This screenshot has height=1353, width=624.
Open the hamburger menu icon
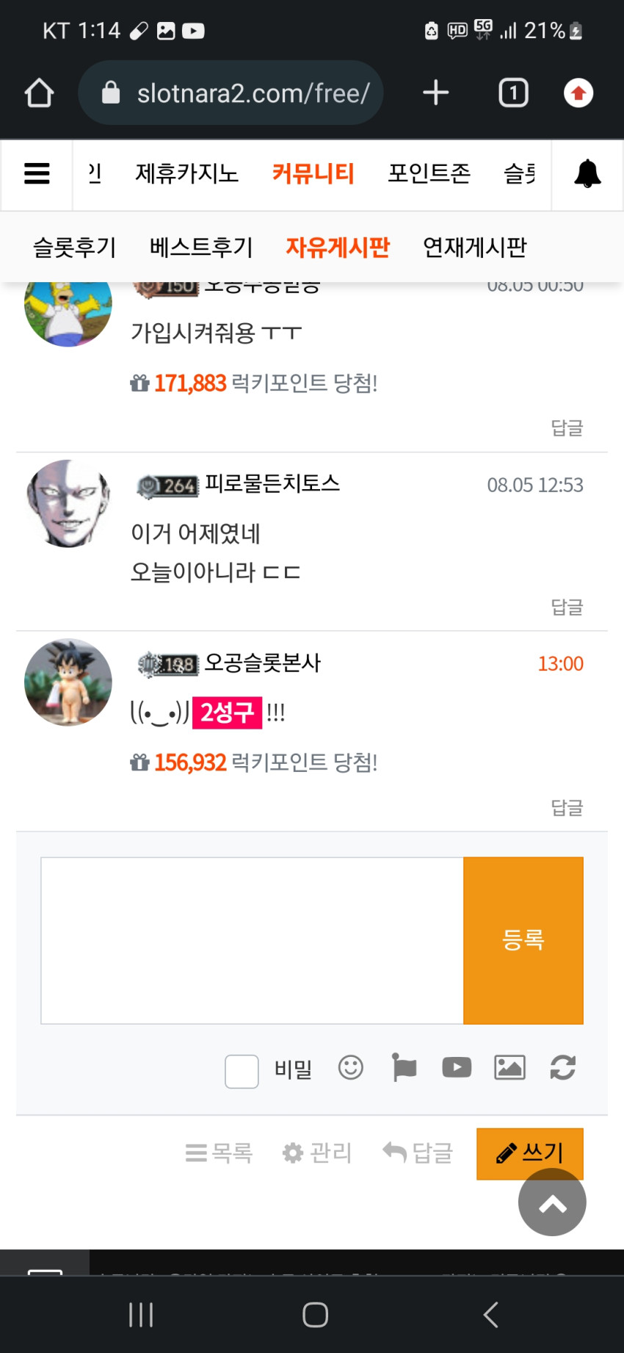pos(37,173)
